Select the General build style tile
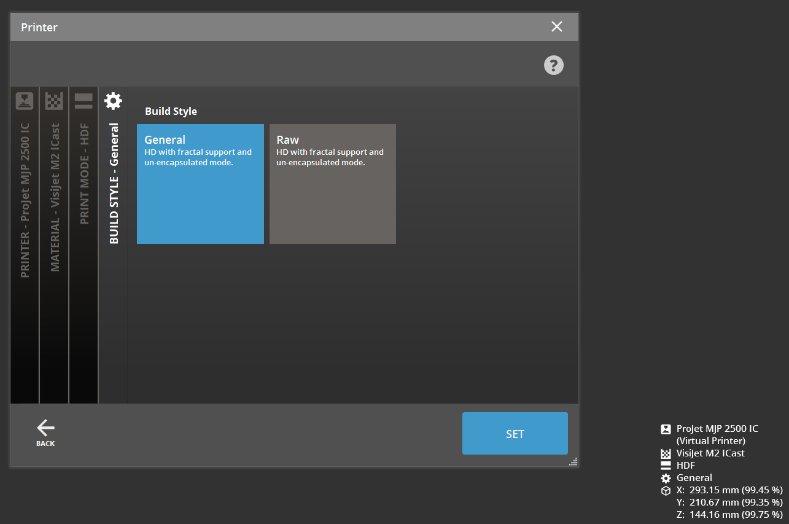The height and width of the screenshot is (524, 789). 200,184
